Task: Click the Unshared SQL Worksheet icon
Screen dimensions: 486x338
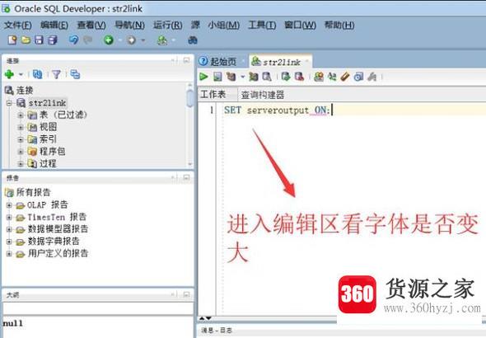Action: coord(319,77)
